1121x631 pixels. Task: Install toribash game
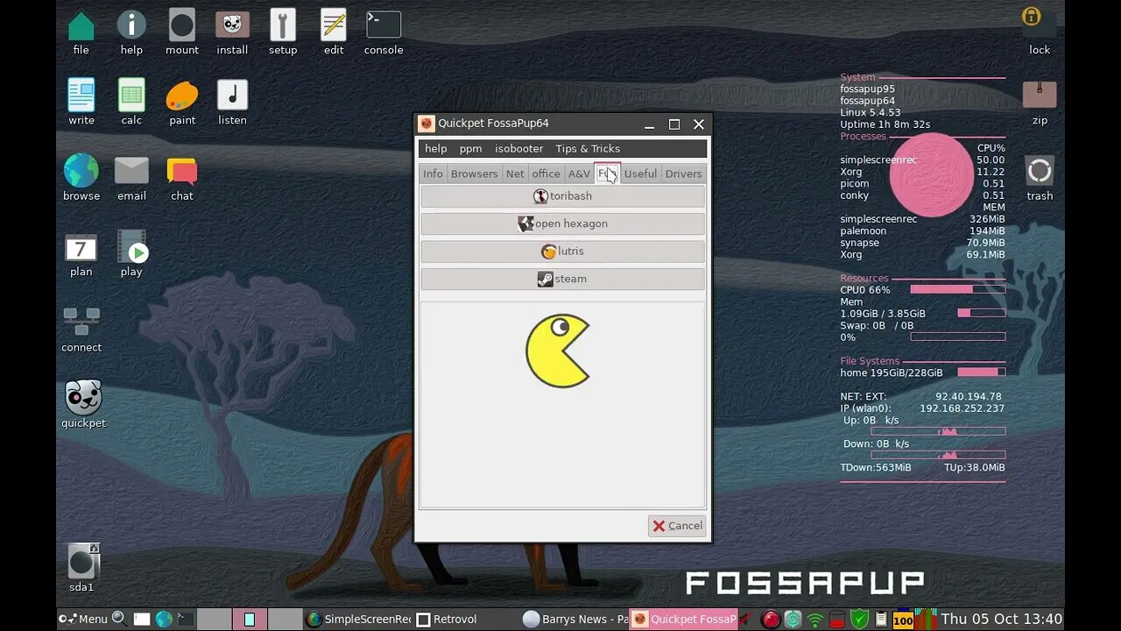[562, 196]
